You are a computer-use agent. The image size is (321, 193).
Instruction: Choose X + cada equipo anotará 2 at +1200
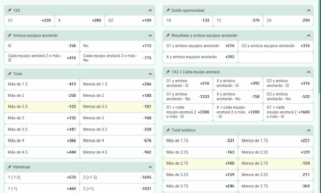[238, 112]
